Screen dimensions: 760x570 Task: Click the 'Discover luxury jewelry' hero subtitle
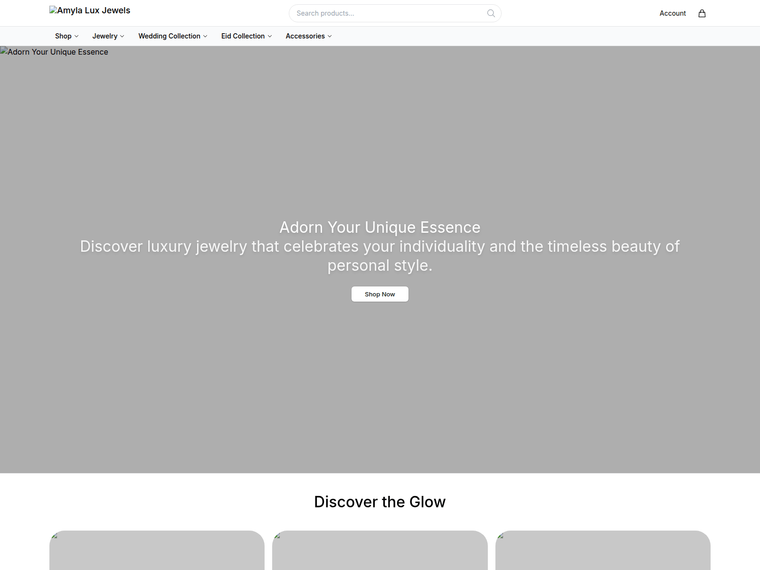[380, 256]
